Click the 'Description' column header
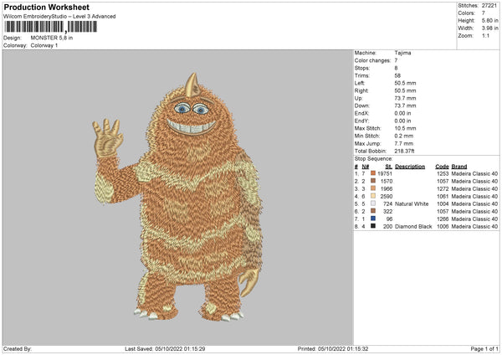The image size is (502, 355). tap(410, 167)
